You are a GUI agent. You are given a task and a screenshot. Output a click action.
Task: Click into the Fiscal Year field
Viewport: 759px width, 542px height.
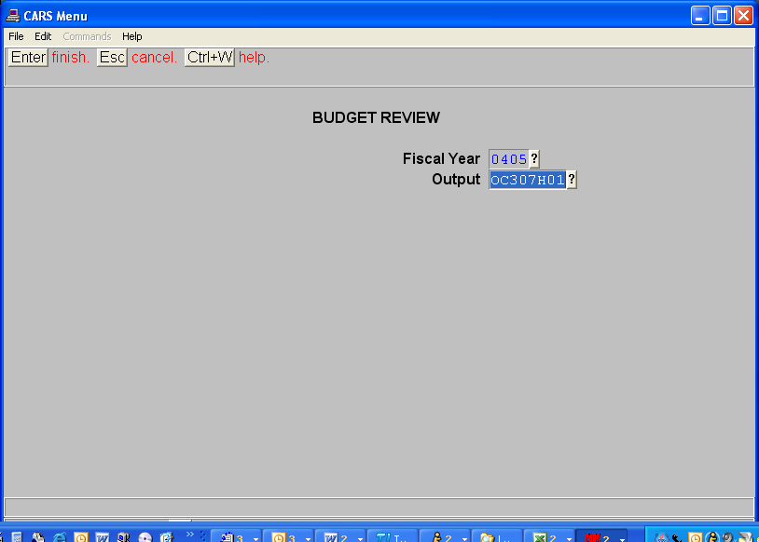click(x=509, y=159)
